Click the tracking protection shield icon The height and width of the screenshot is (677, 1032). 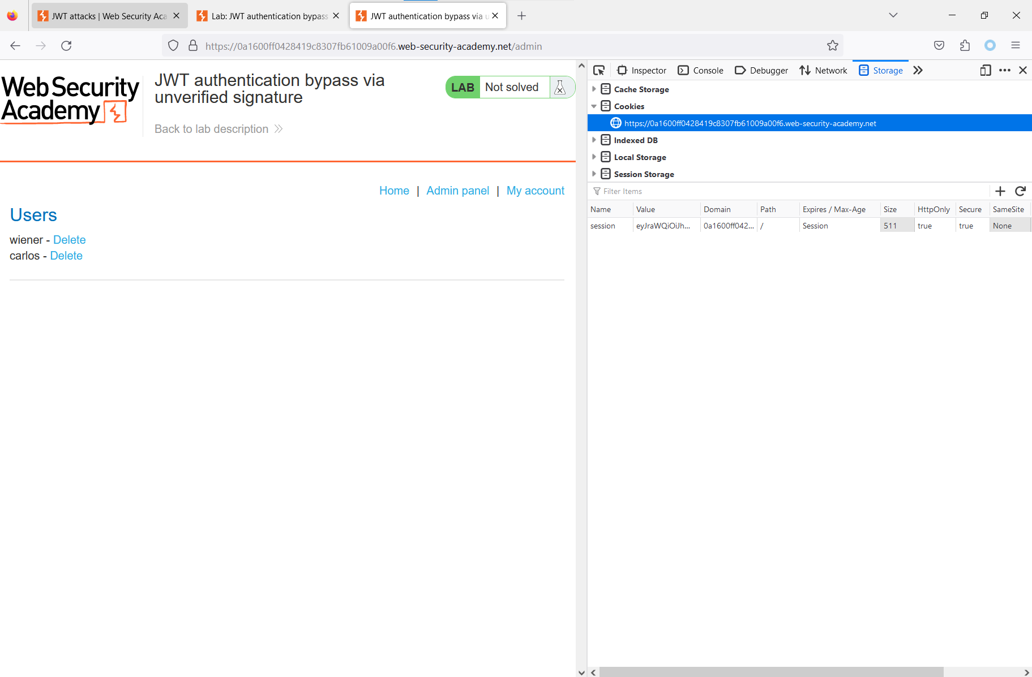[x=173, y=46]
